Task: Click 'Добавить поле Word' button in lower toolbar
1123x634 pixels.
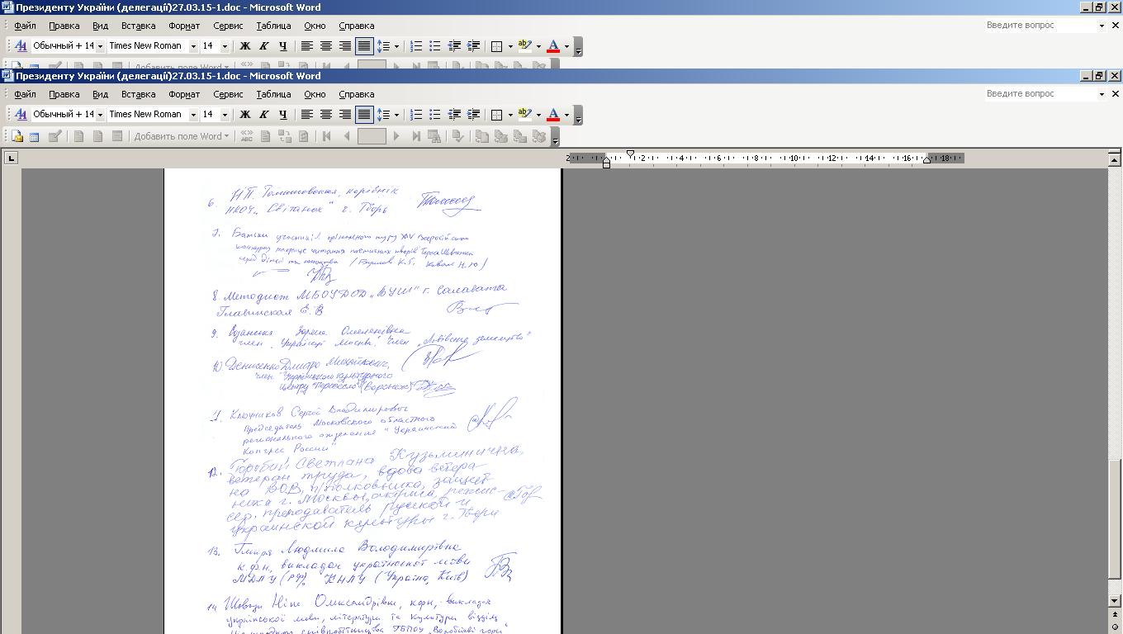Action: click(x=181, y=136)
